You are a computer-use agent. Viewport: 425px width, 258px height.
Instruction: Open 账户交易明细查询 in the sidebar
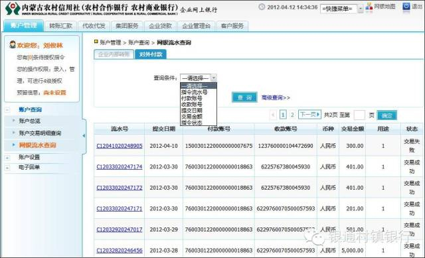click(40, 133)
